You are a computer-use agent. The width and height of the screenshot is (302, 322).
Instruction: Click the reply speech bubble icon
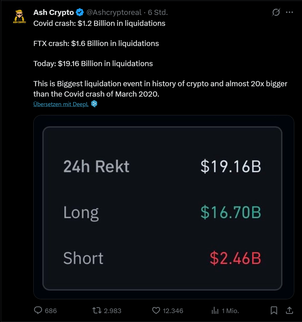point(38,310)
